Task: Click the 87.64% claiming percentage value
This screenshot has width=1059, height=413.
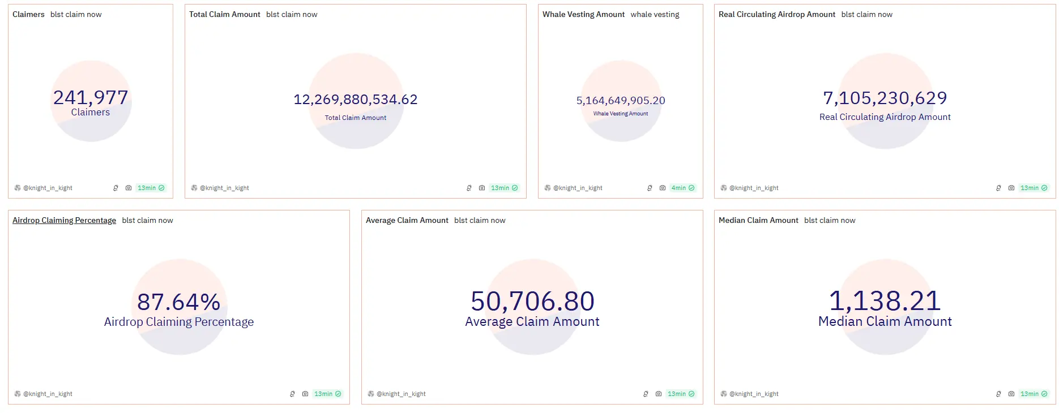Action: (179, 302)
